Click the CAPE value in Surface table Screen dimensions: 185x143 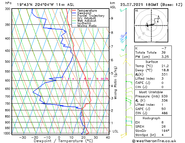(162, 83)
